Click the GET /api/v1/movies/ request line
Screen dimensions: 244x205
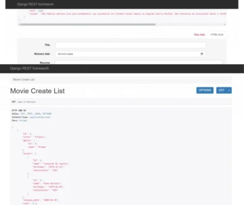[x=24, y=102]
